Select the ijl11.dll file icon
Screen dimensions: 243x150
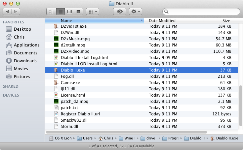click(x=56, y=89)
